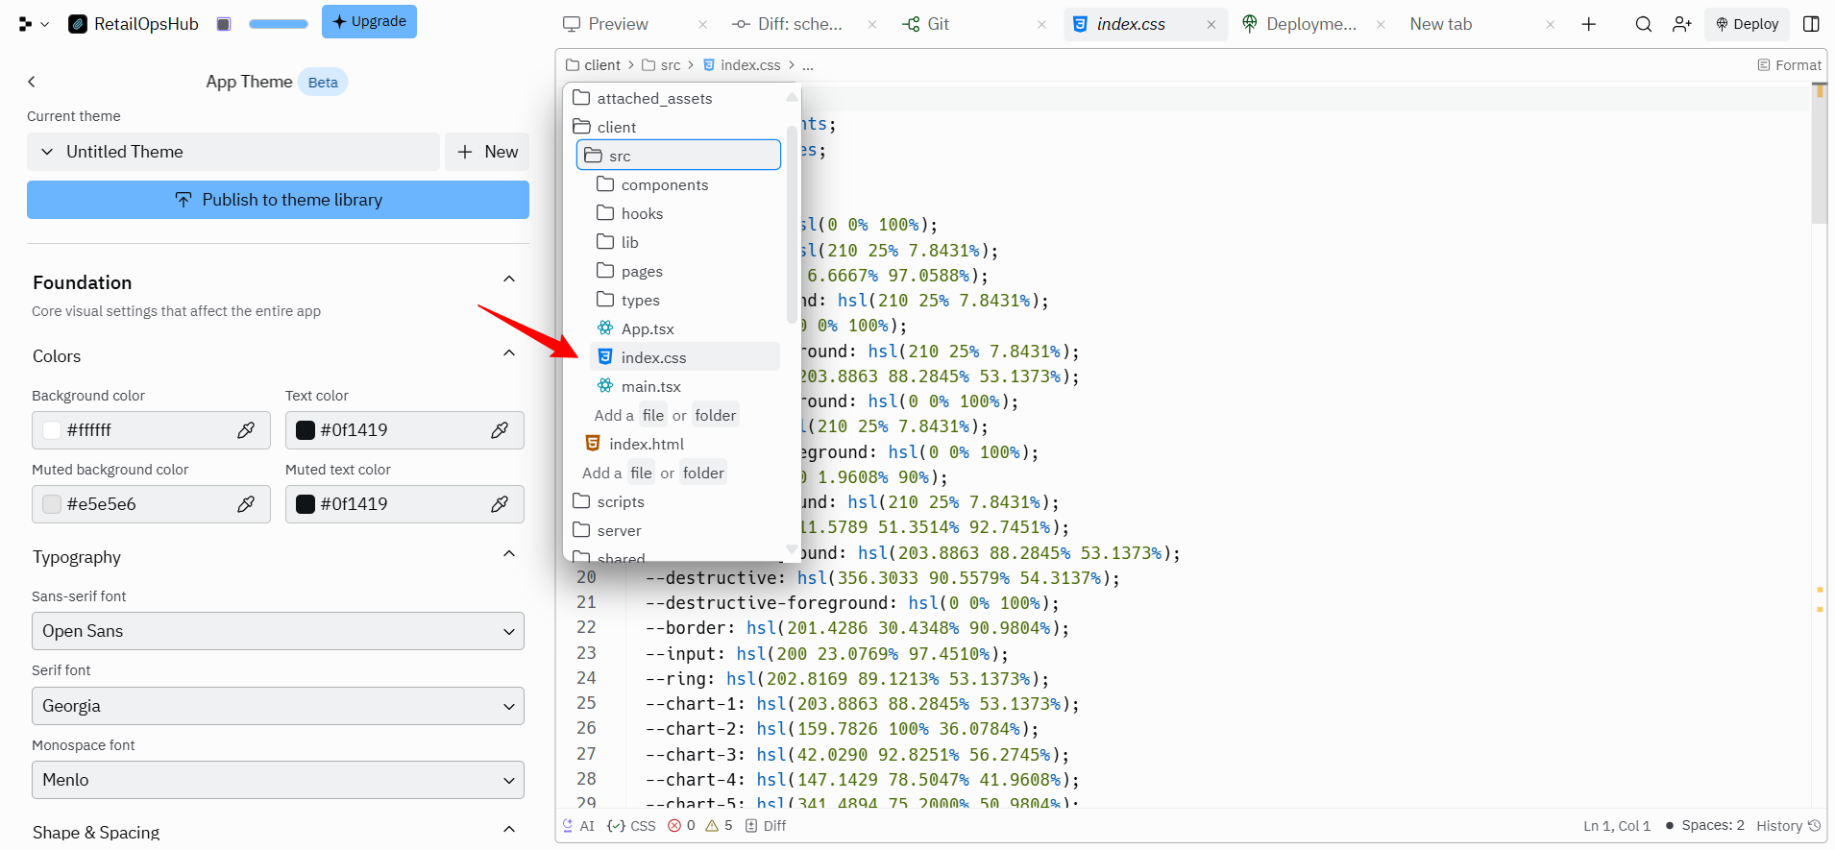The image size is (1835, 850).
Task: Switch to the Diff schema tab
Action: point(788,24)
